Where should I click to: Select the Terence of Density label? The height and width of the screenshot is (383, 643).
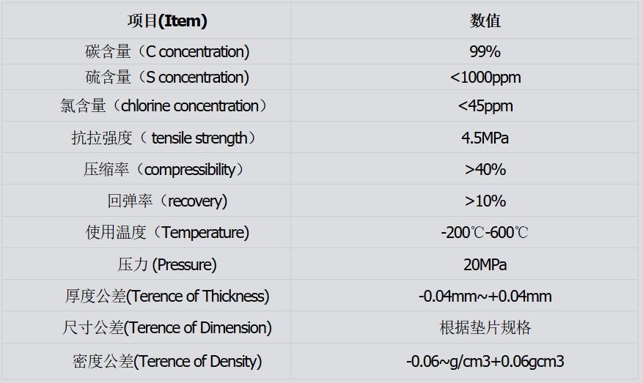(x=167, y=360)
